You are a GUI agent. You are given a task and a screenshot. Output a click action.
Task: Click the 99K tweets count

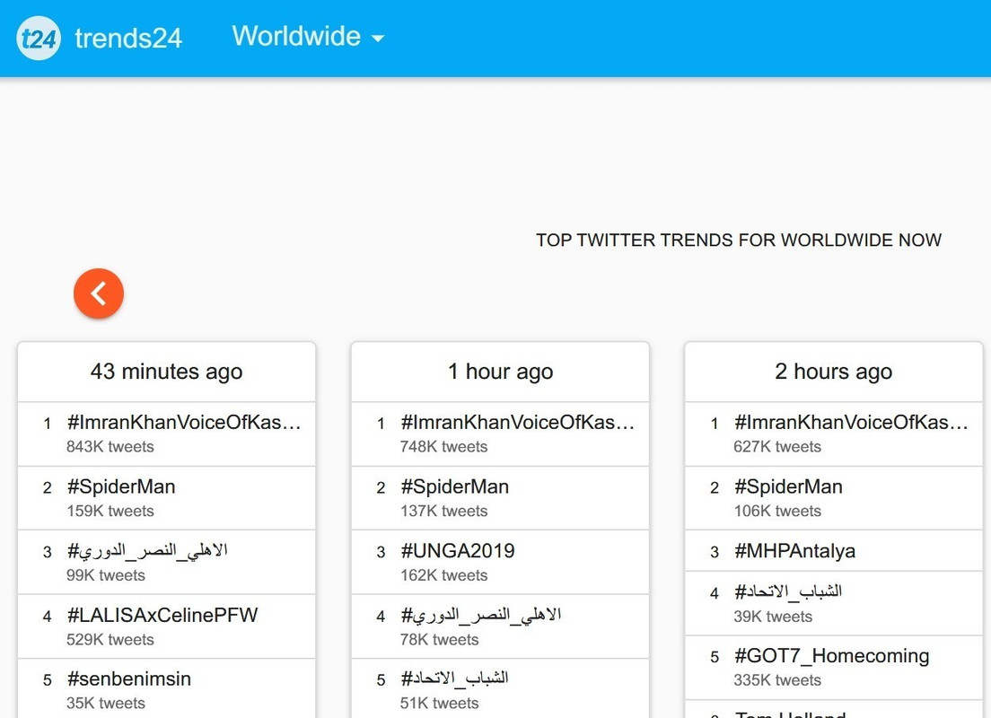pyautogui.click(x=106, y=575)
